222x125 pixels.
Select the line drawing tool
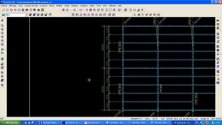(x=3, y=10)
